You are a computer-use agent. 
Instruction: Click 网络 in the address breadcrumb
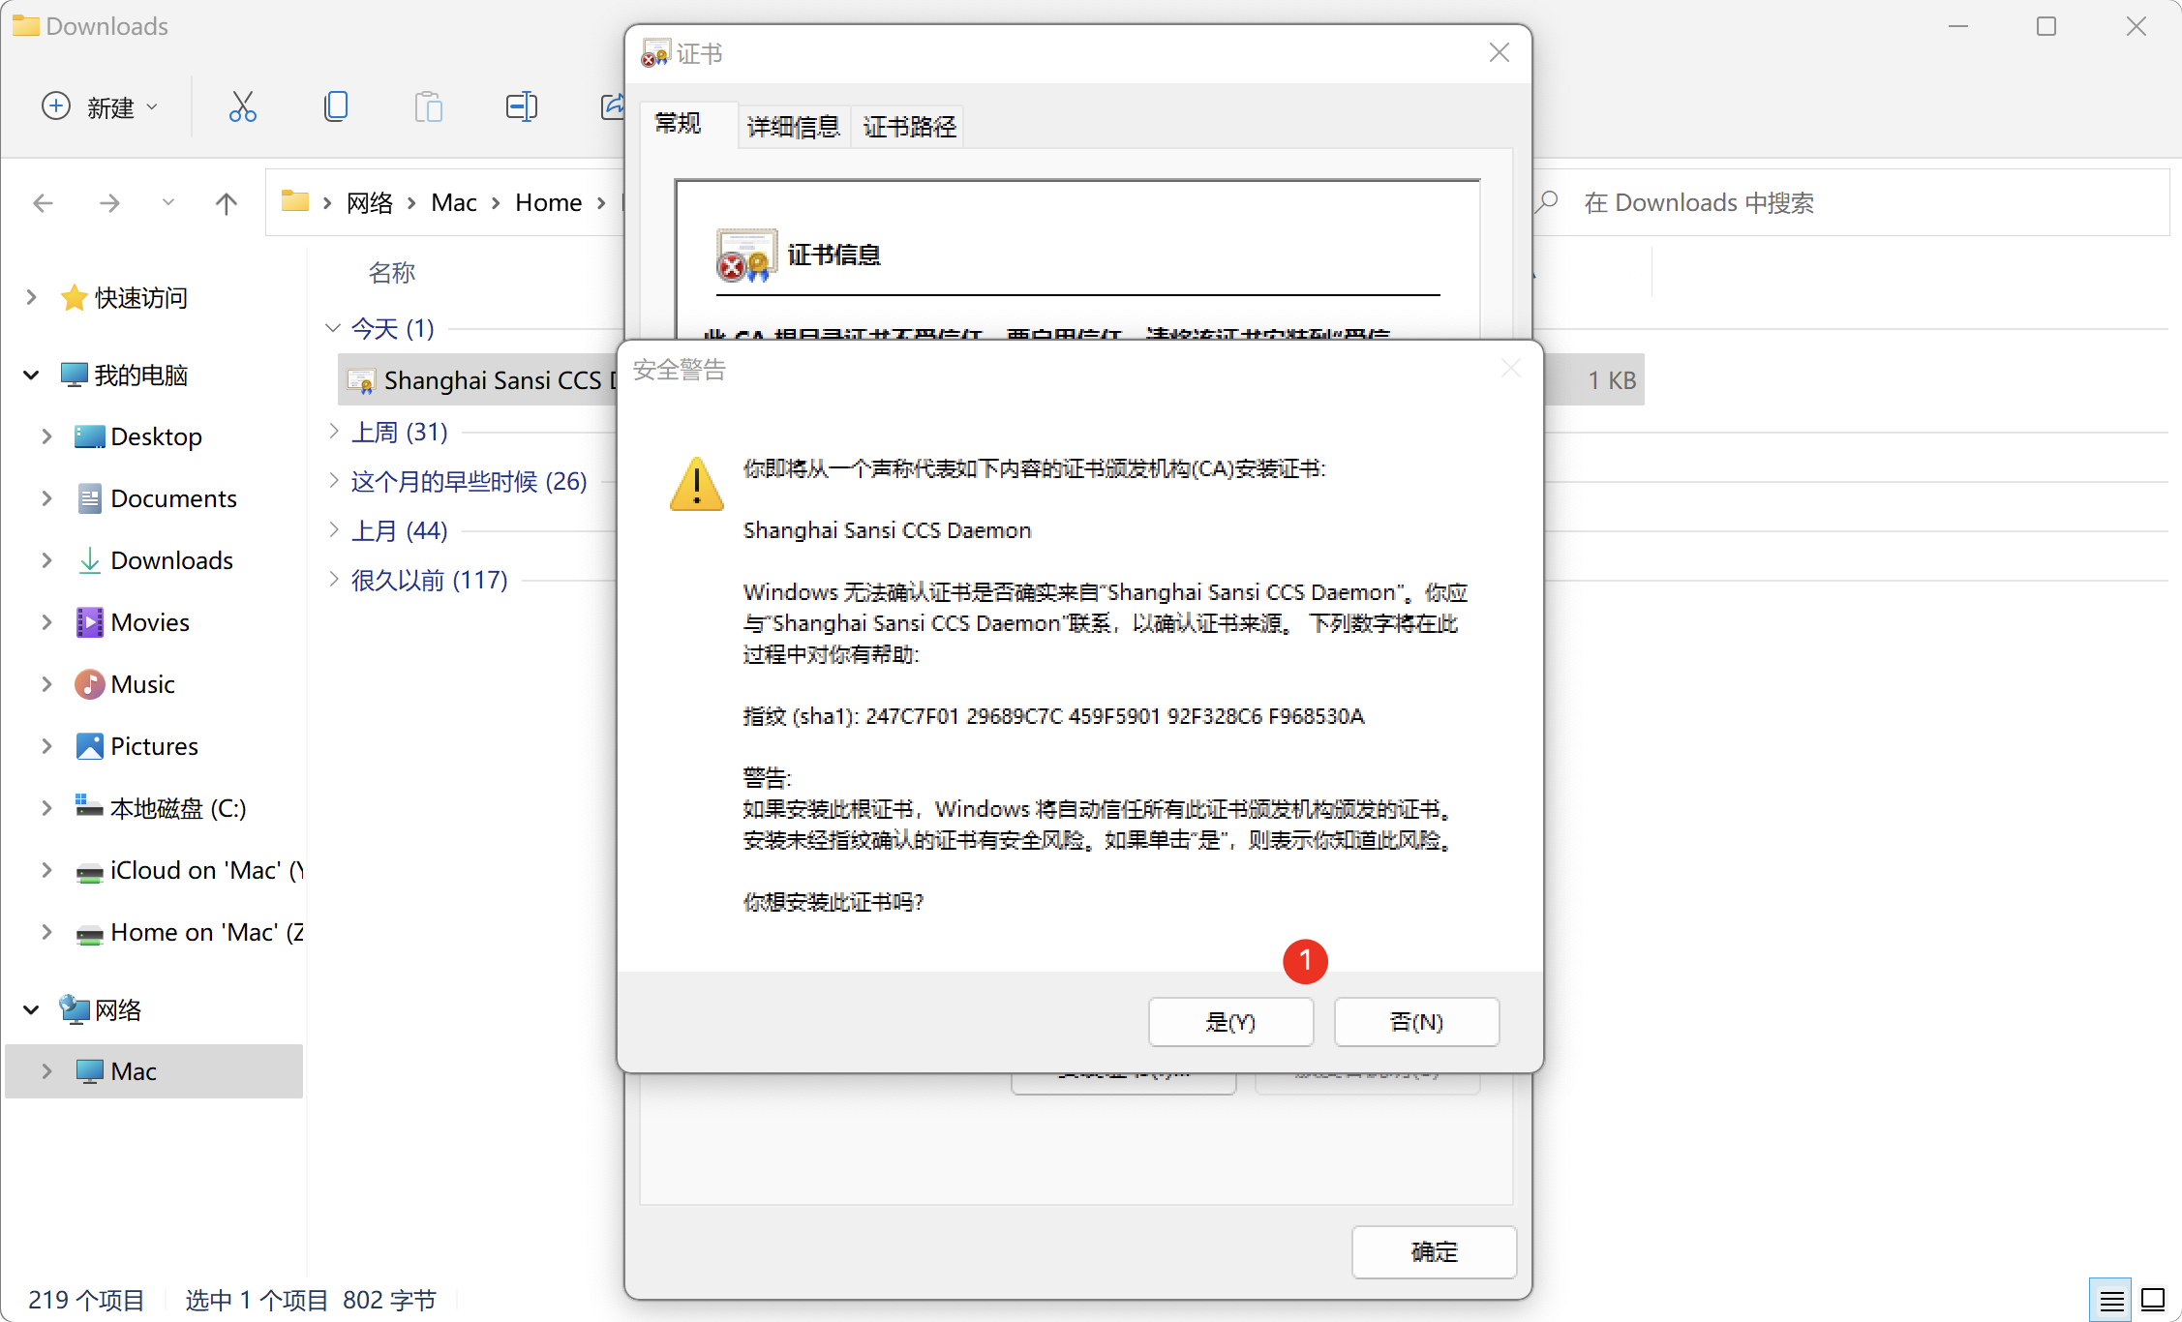pyautogui.click(x=370, y=202)
